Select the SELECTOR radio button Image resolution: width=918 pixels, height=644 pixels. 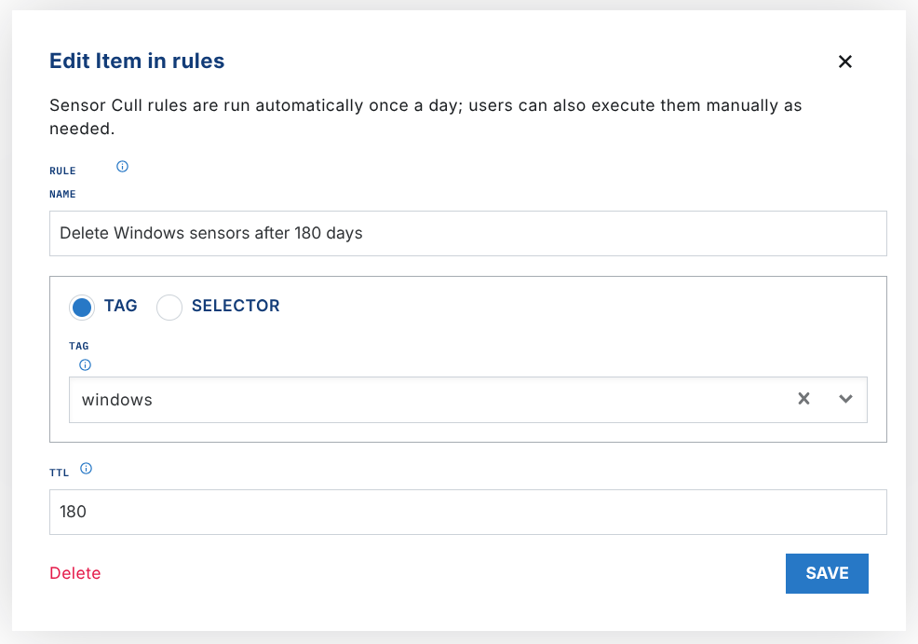click(x=169, y=307)
